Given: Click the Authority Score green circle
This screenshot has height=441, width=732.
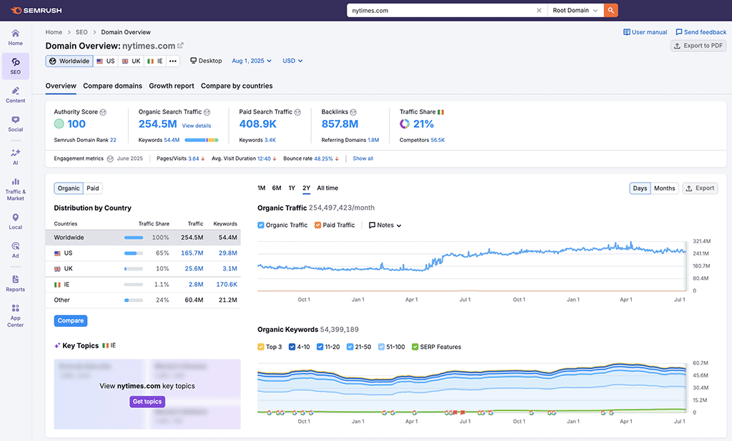Looking at the screenshot, I should coord(59,124).
